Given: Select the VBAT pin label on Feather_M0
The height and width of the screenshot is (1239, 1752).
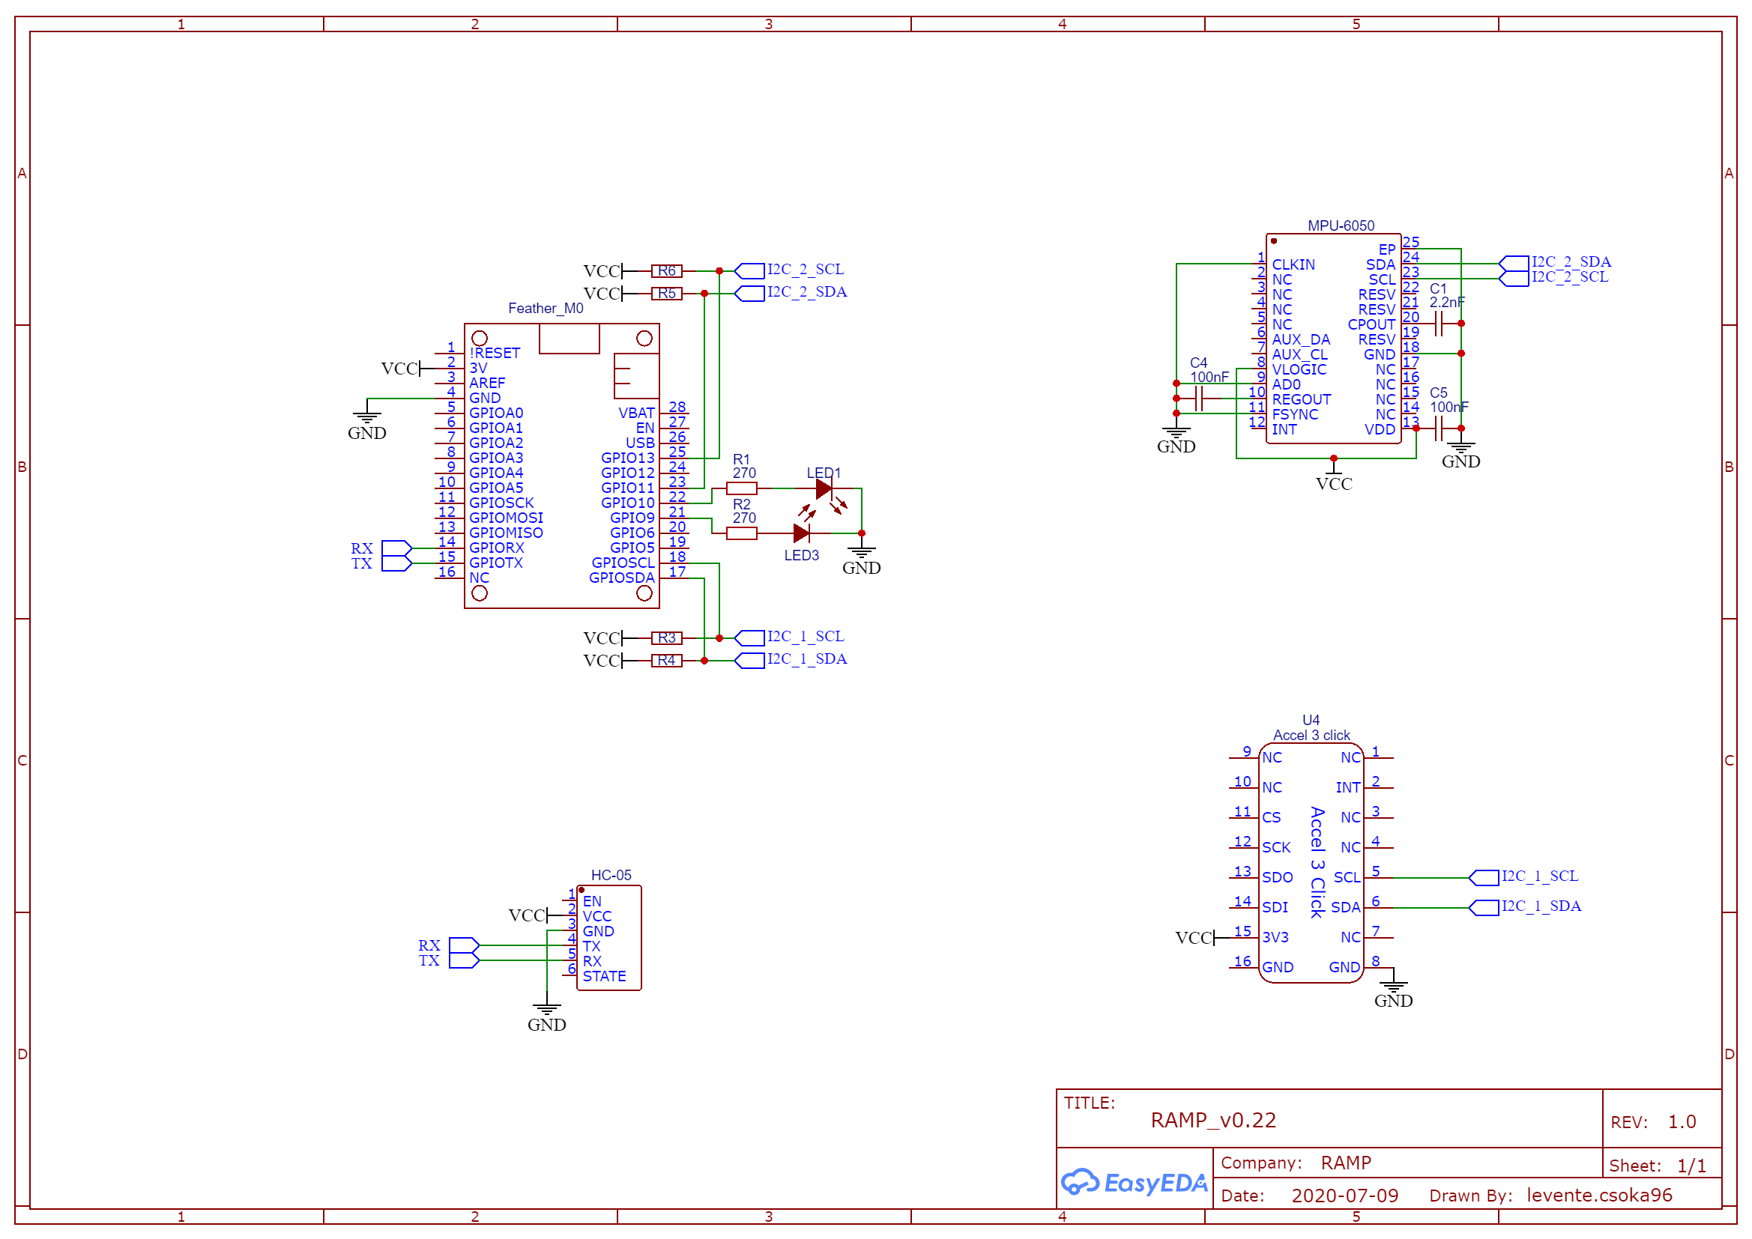Looking at the screenshot, I should point(636,413).
